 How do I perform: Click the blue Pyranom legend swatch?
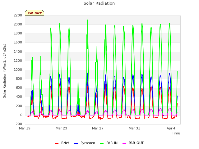tap(76, 143)
